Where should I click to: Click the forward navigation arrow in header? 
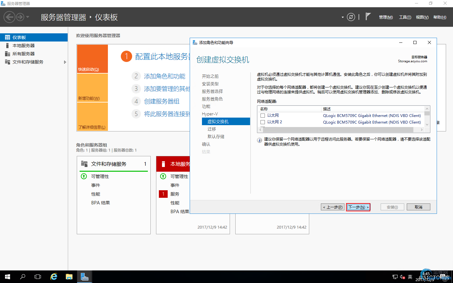coord(20,17)
